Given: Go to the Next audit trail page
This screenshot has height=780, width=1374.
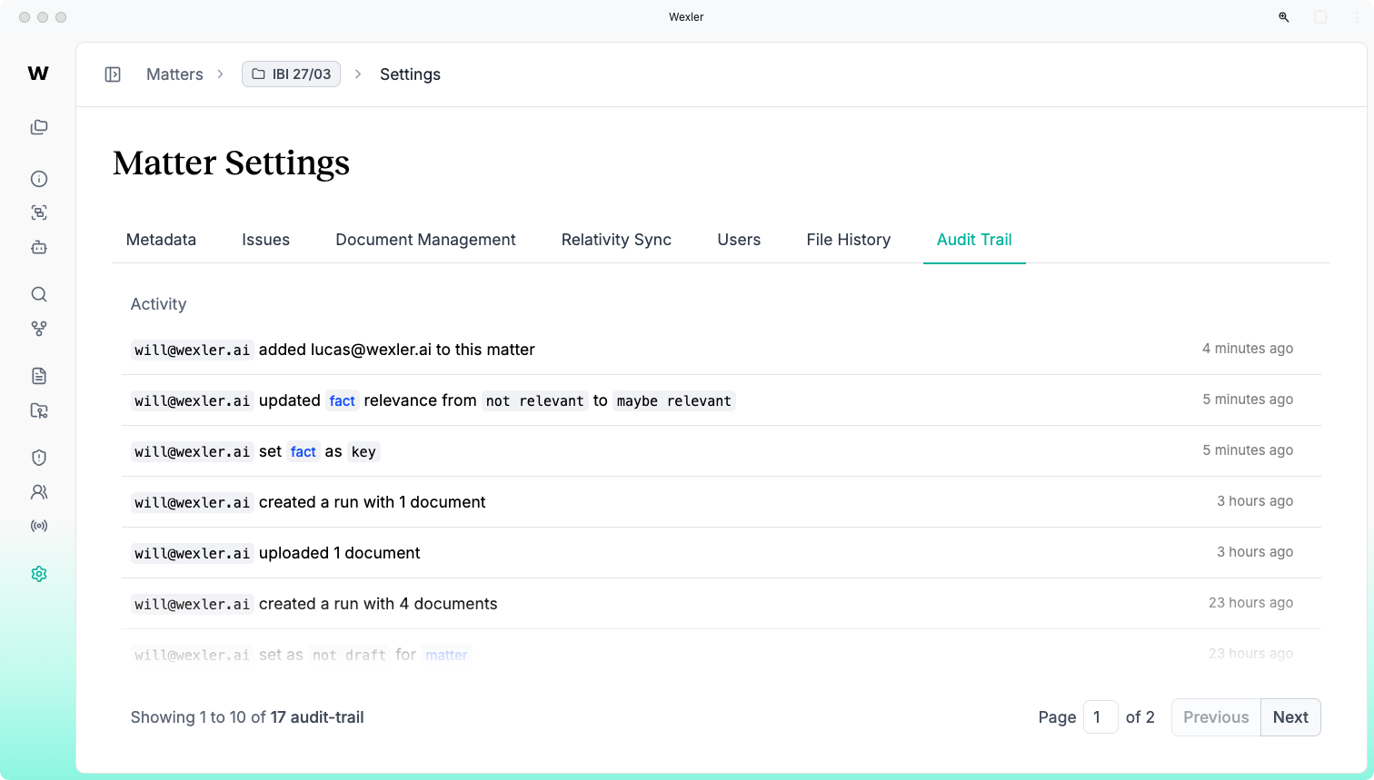Looking at the screenshot, I should 1290,717.
